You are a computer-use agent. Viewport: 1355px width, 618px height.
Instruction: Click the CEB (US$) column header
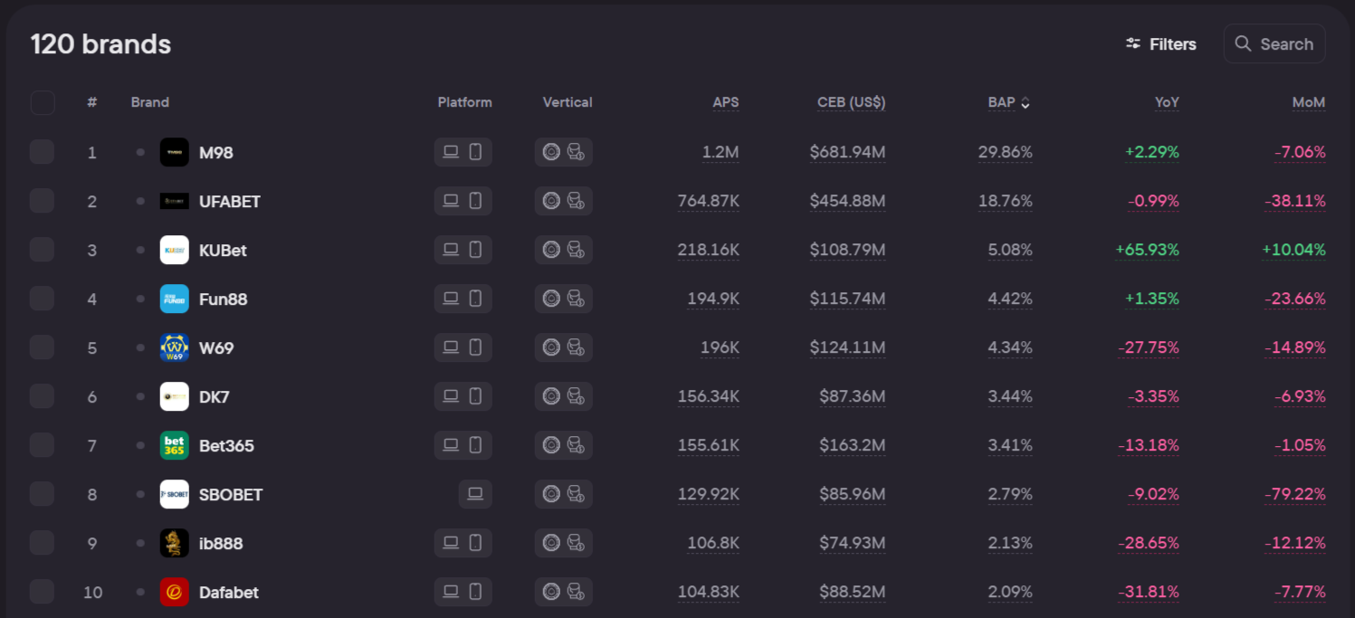[x=851, y=102]
